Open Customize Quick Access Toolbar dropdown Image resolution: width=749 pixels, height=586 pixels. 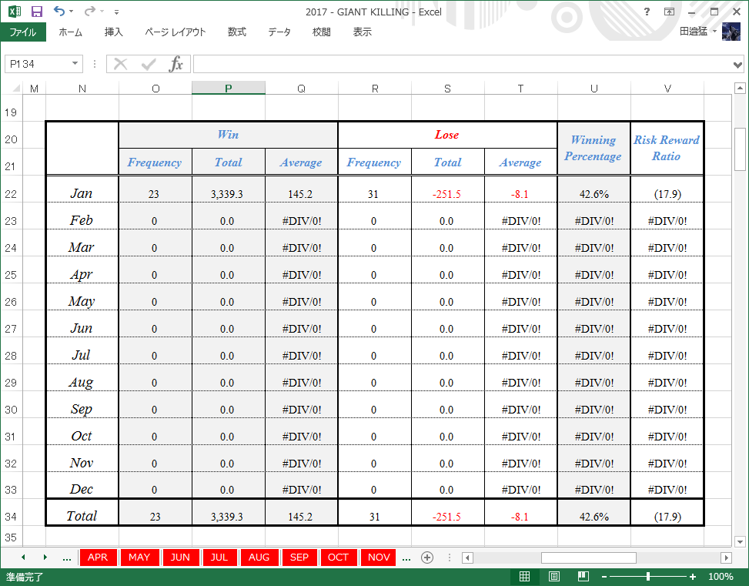click(116, 12)
